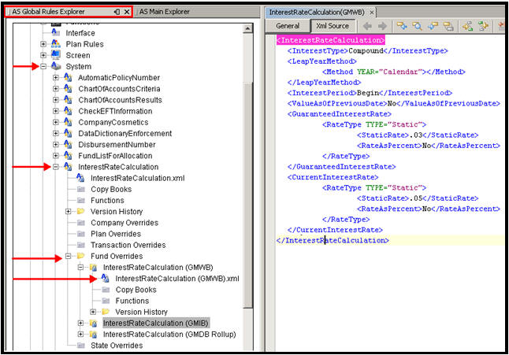Select the Copy Books item under InterestRateCalculation (GMWB).xml
Screen dimensions: 509x355
pos(136,290)
